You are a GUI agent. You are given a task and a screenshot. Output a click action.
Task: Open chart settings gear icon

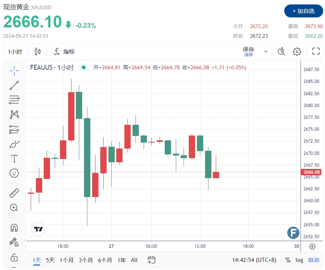pyautogui.click(x=297, y=51)
